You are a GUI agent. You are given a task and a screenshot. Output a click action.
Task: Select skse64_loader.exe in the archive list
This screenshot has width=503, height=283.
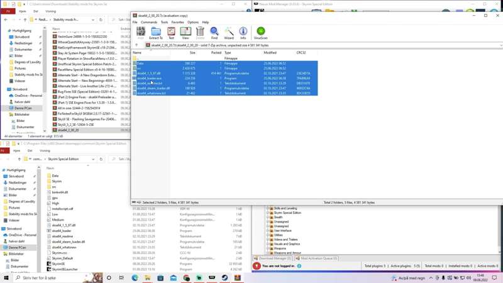[x=150, y=79]
